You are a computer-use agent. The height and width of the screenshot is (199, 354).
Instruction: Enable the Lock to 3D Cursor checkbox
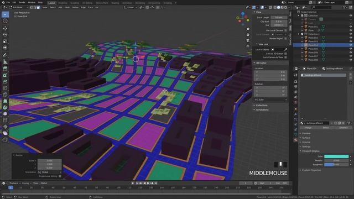(285, 54)
